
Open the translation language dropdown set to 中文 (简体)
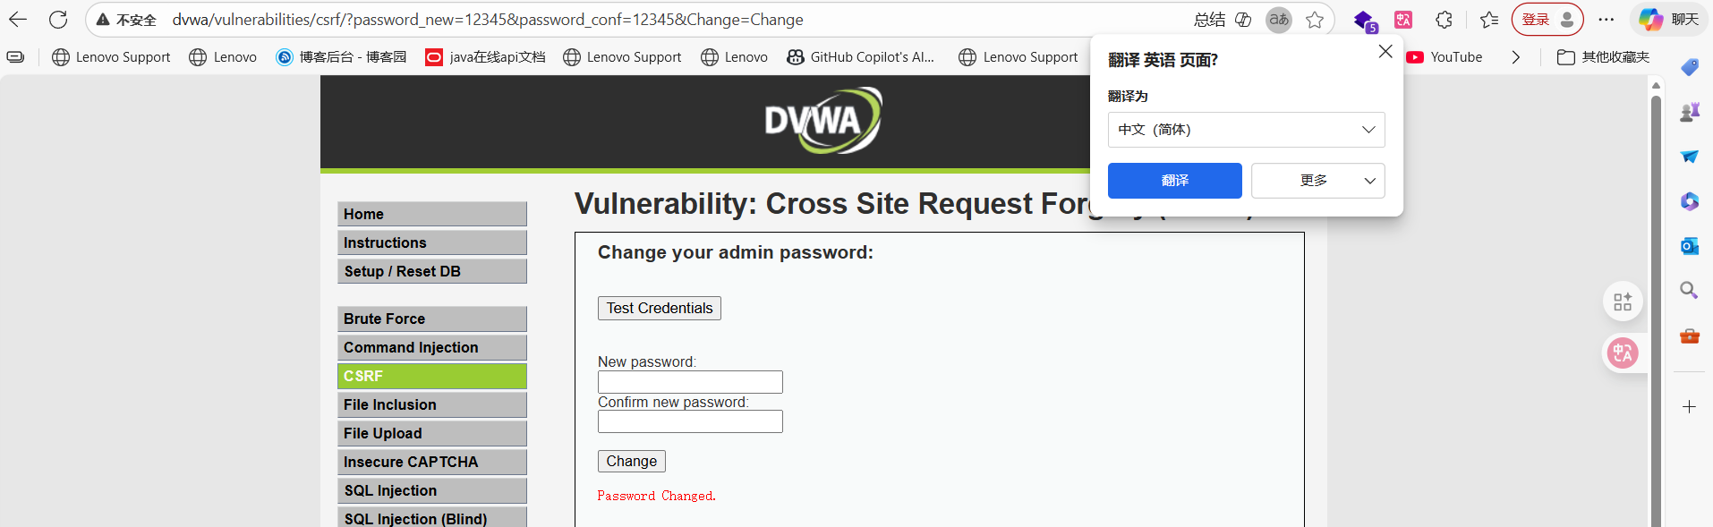pos(1246,130)
